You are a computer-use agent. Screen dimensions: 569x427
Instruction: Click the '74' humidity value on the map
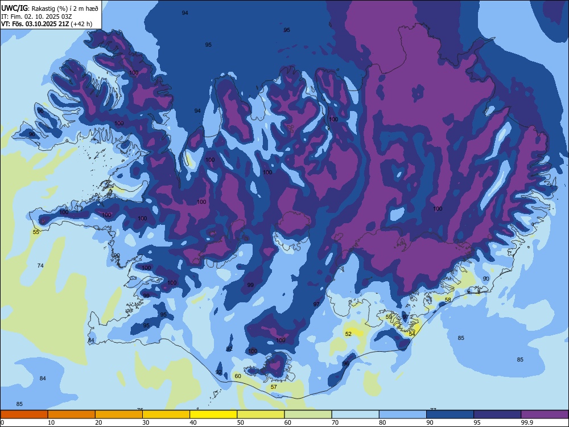point(40,266)
